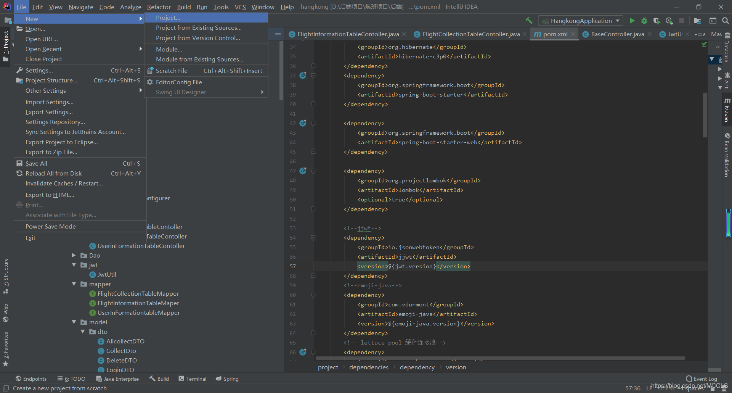This screenshot has width=732, height=393.
Task: Open the Event Log panel
Action: pyautogui.click(x=701, y=379)
